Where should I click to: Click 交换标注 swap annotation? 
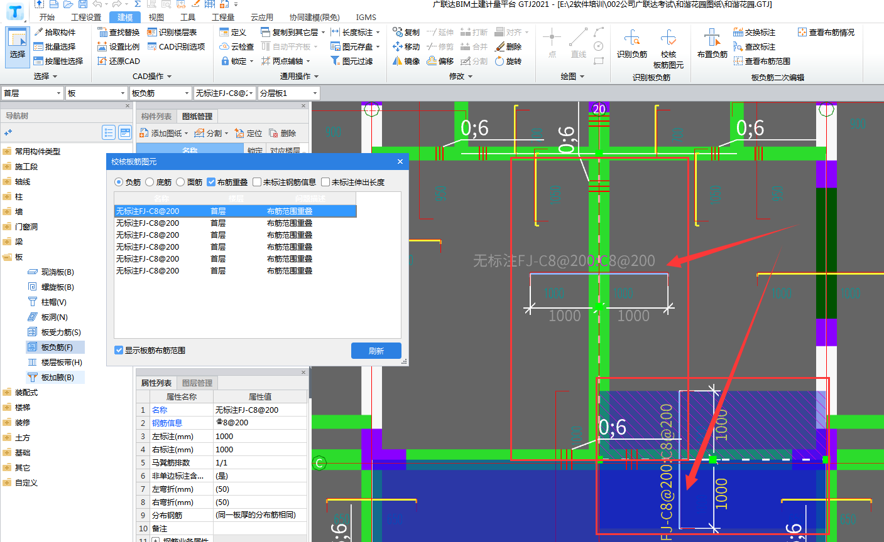pyautogui.click(x=754, y=32)
